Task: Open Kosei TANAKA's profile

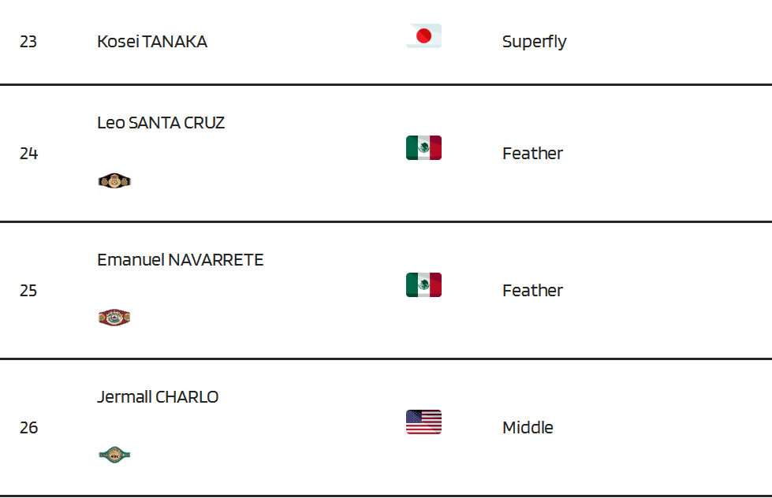Action: point(152,41)
